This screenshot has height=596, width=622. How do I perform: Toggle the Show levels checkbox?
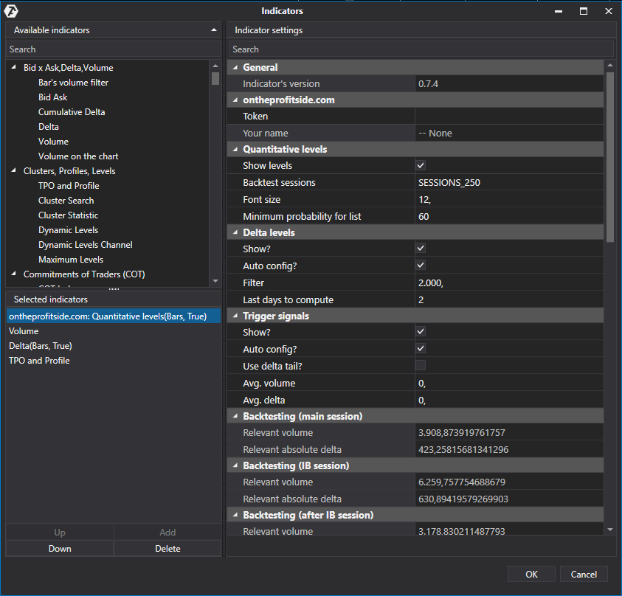click(421, 165)
